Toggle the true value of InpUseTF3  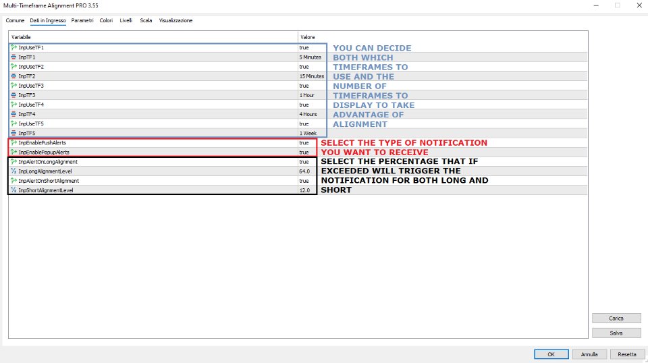pos(304,86)
